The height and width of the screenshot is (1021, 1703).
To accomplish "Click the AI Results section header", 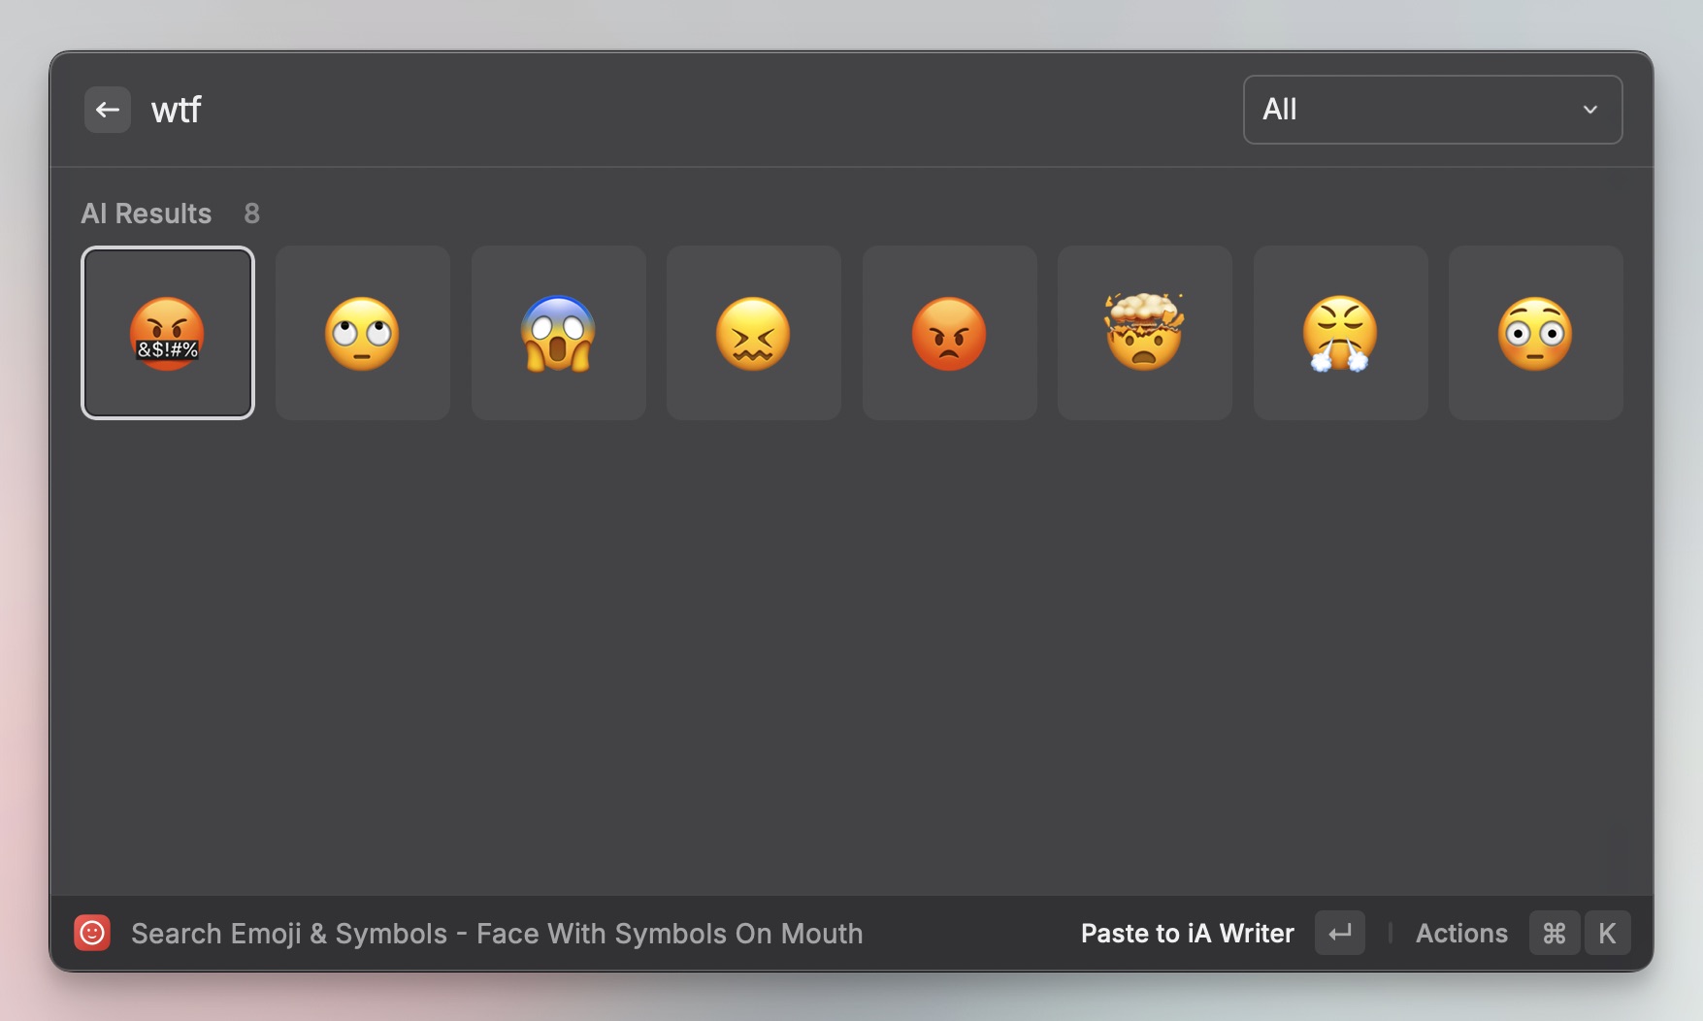I will [x=147, y=214].
